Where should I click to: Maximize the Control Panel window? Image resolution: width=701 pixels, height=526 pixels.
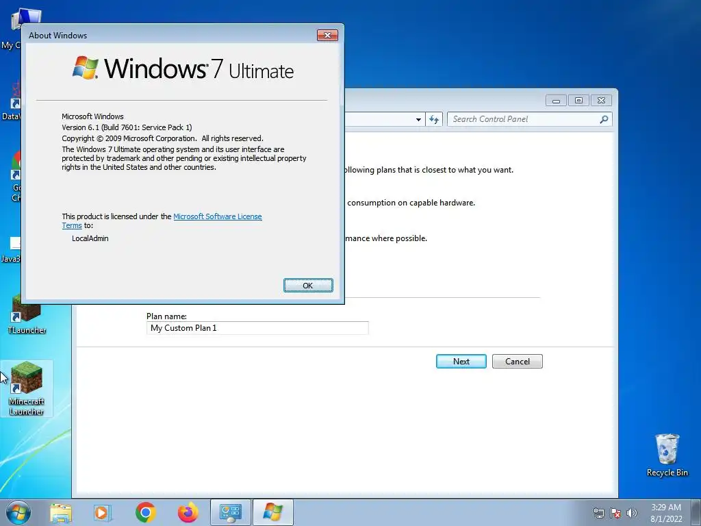pos(578,101)
